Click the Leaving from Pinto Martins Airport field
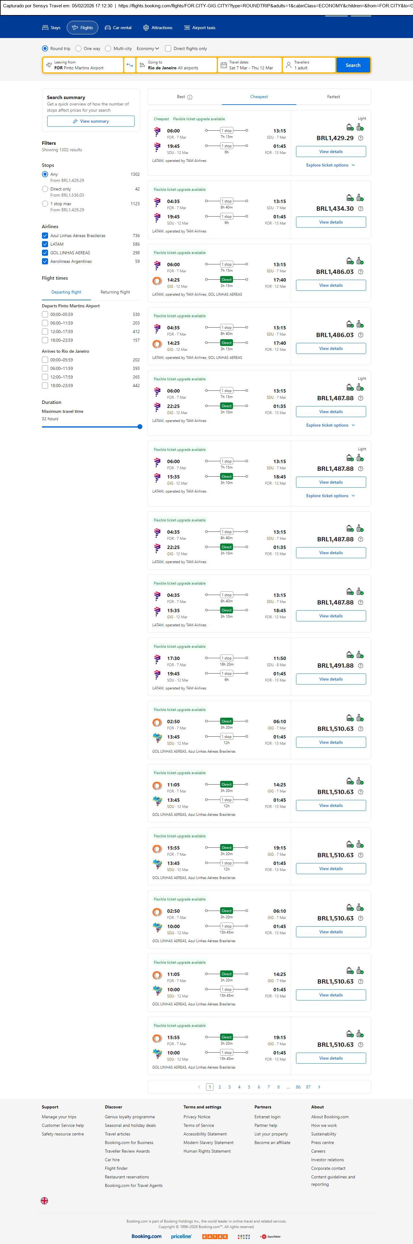This screenshot has width=413, height=1244. [83, 65]
